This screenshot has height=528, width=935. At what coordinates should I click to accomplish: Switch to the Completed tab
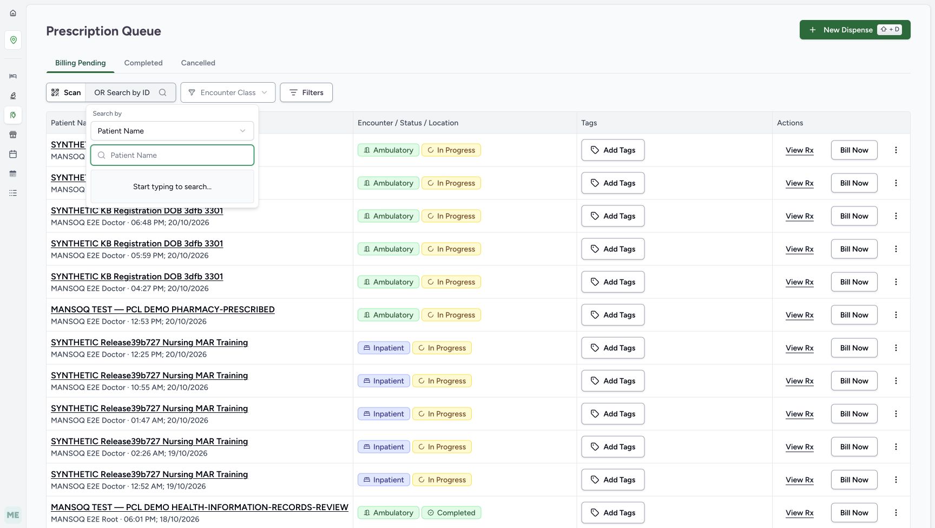tap(143, 63)
